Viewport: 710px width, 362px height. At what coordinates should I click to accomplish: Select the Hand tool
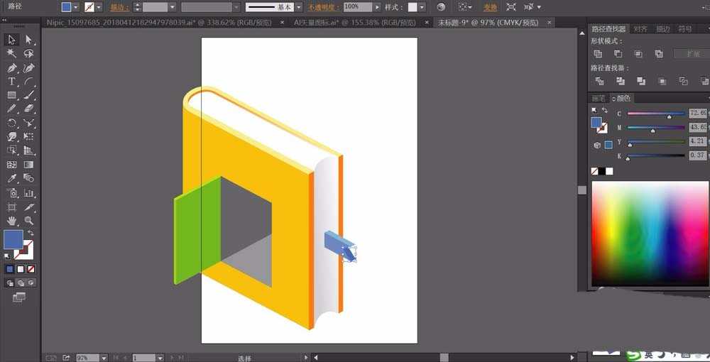[12, 221]
